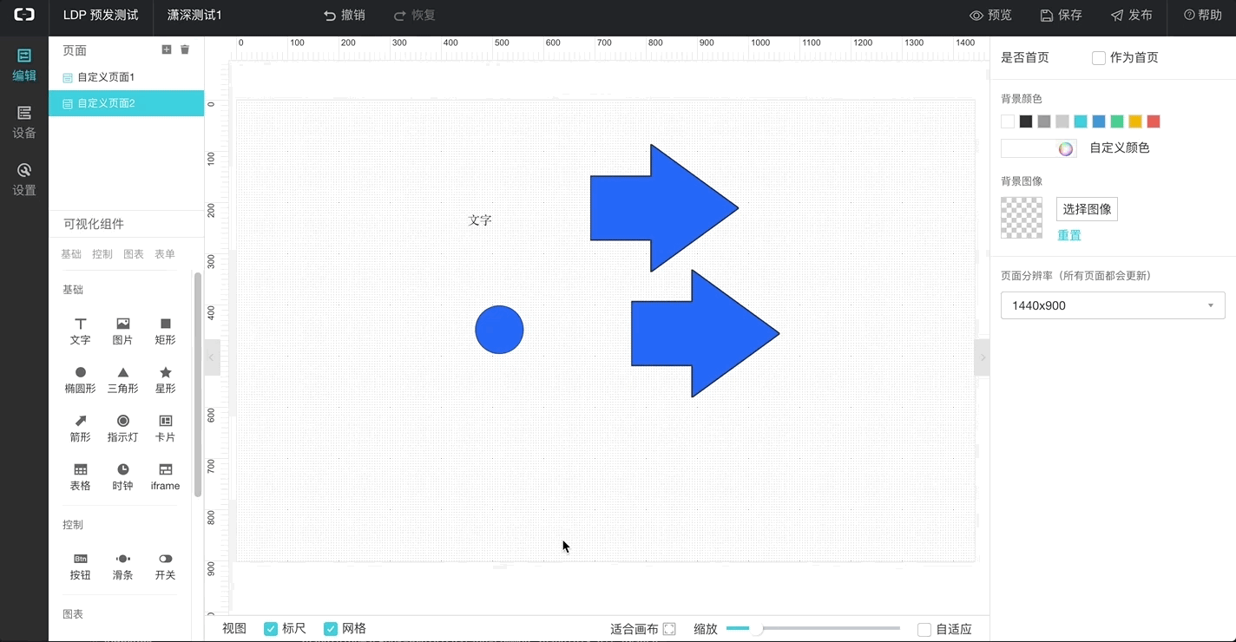Add a 时钟 clock component

pos(122,470)
